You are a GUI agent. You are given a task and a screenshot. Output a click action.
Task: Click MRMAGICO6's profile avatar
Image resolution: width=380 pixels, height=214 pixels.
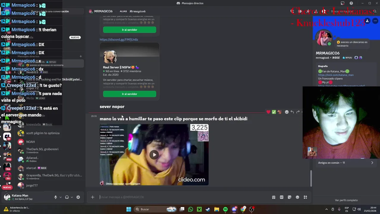[324, 38]
